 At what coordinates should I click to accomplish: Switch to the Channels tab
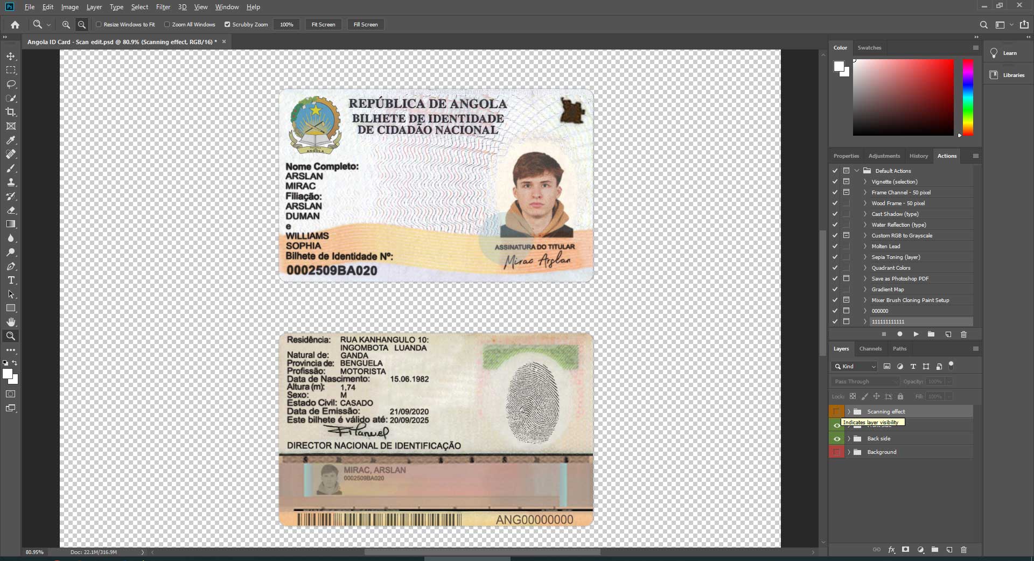(870, 349)
